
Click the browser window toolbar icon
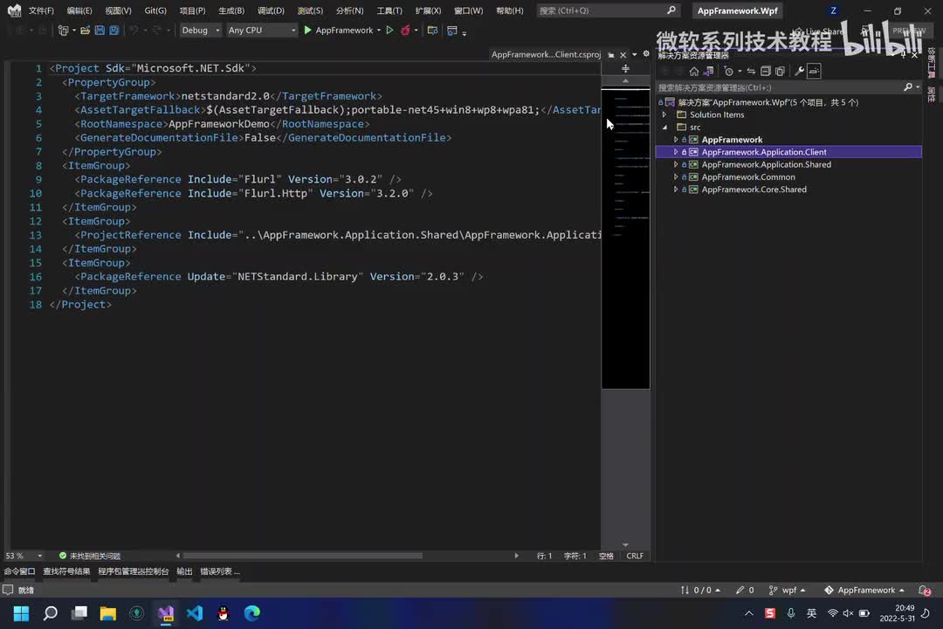(x=452, y=30)
